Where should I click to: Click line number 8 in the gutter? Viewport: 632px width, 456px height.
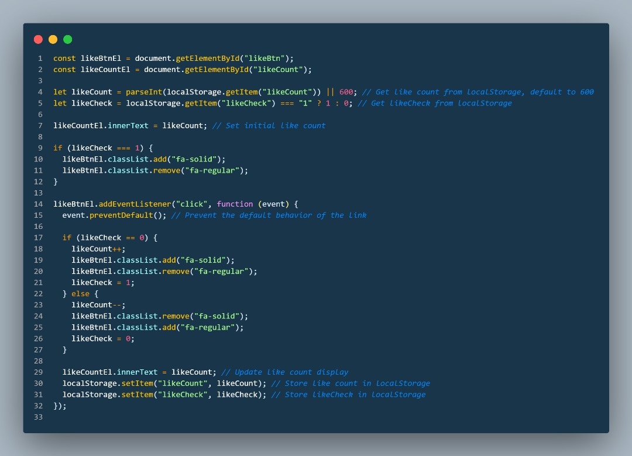(x=40, y=136)
